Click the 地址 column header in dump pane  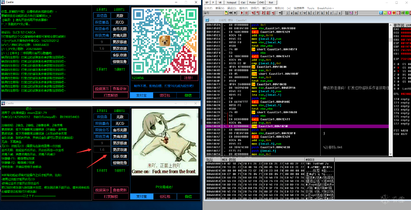click(213, 160)
